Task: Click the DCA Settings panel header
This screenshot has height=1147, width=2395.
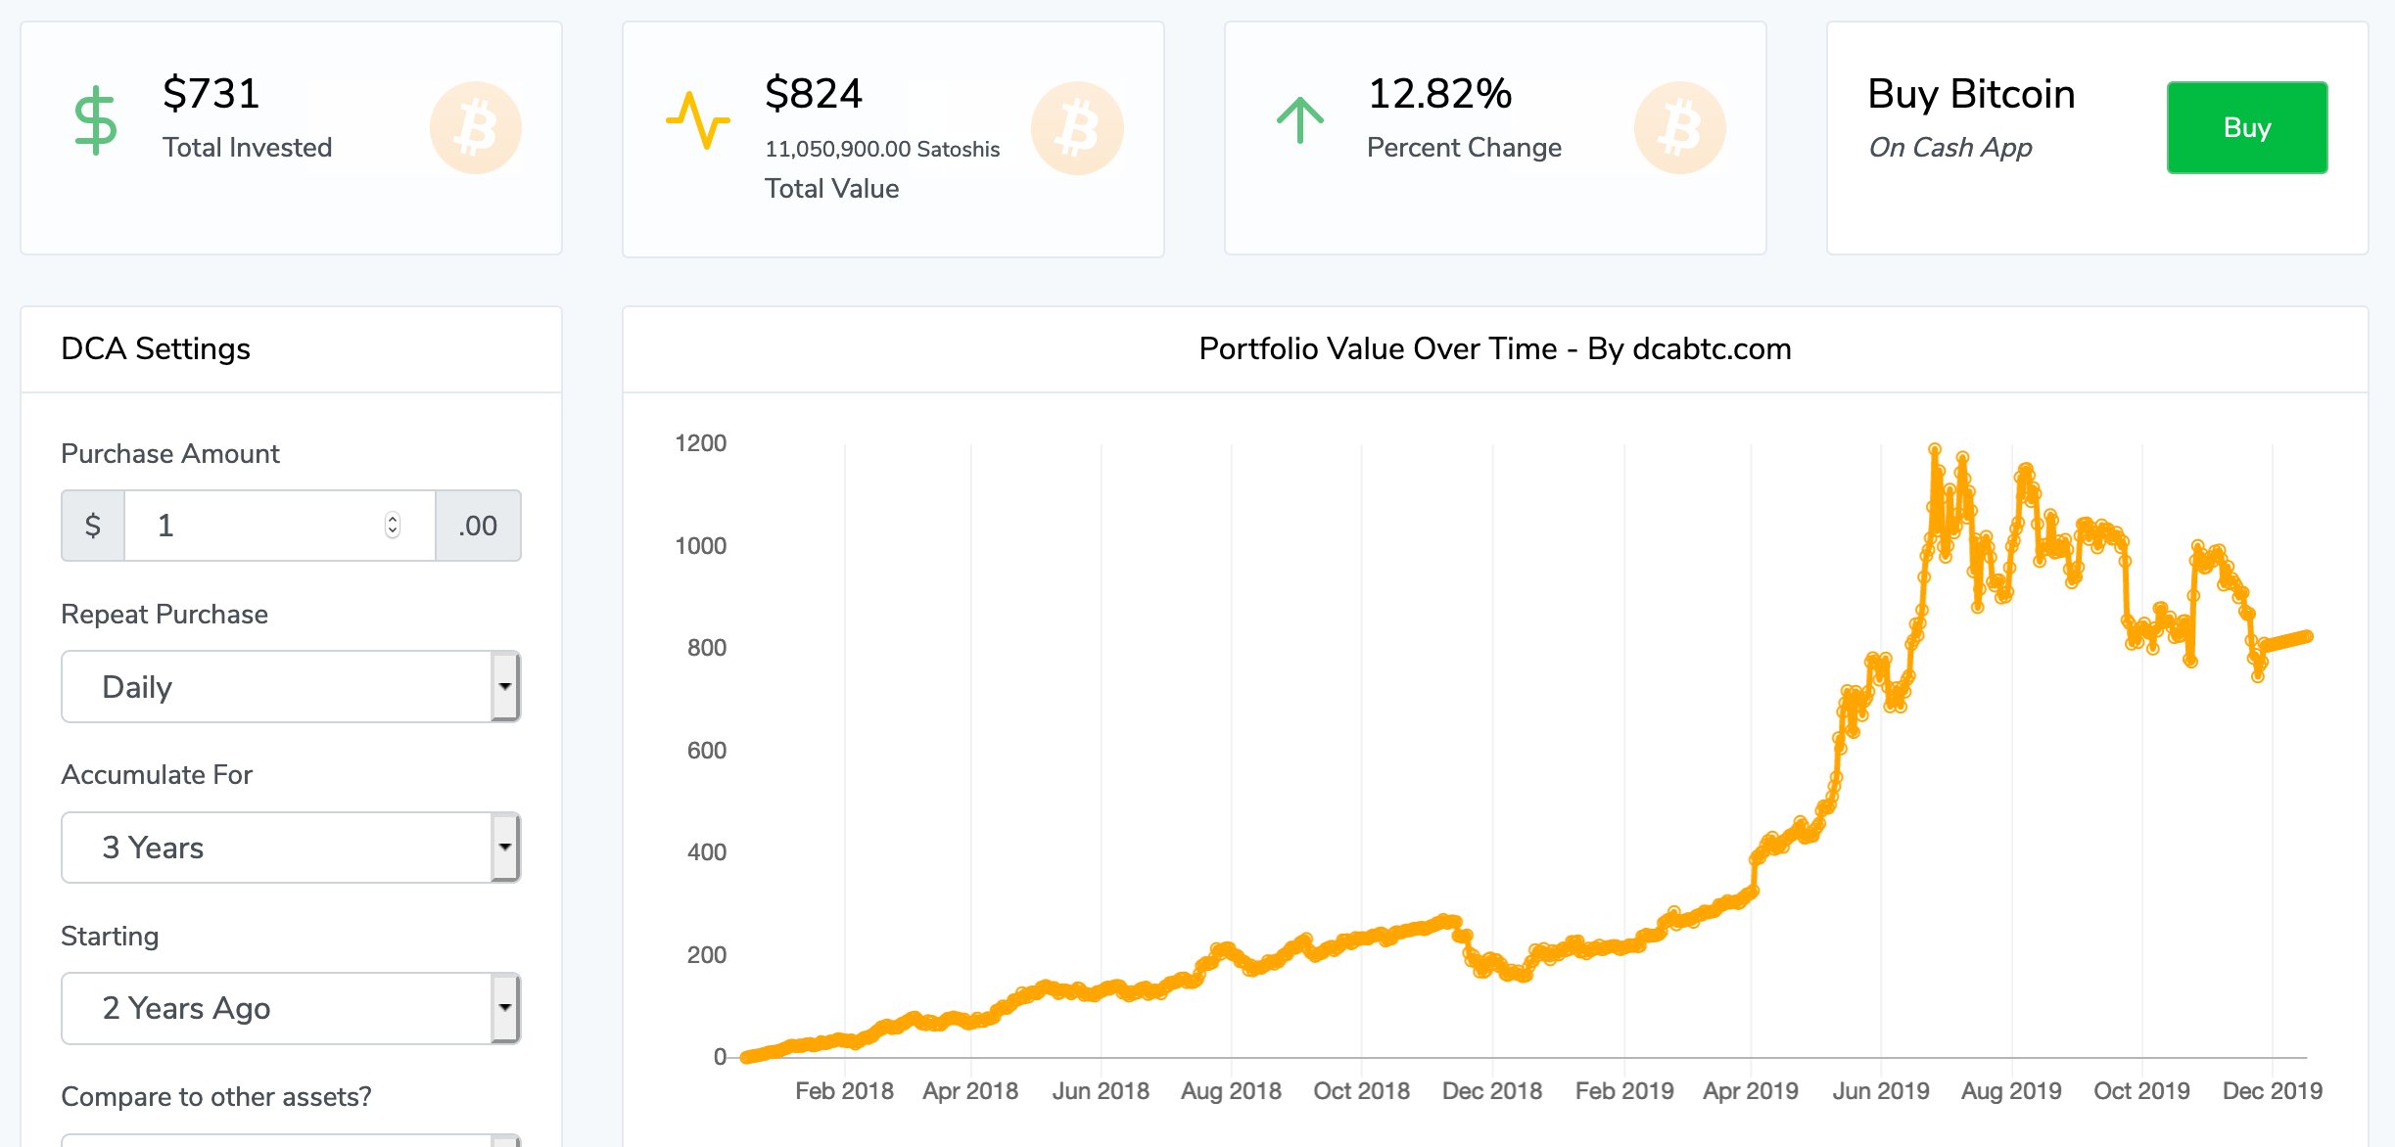Action: pyautogui.click(x=156, y=348)
